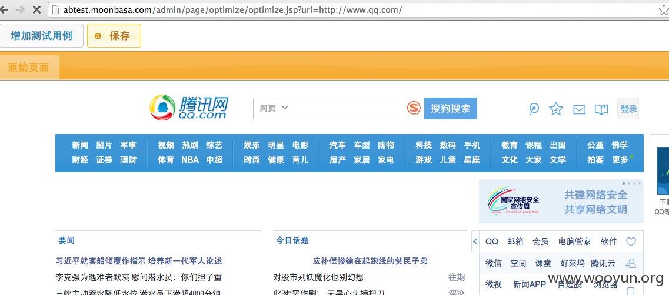Open the 教育 navigation link

point(510,145)
